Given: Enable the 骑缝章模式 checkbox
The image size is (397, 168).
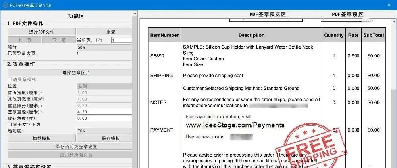Looking at the screenshot, I should [x=10, y=79].
